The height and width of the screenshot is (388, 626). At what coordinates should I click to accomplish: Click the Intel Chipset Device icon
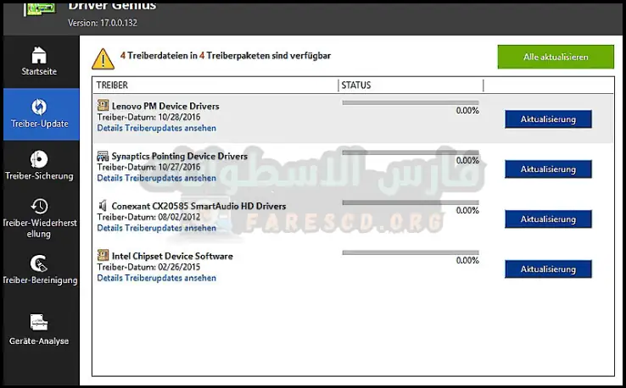pyautogui.click(x=103, y=255)
